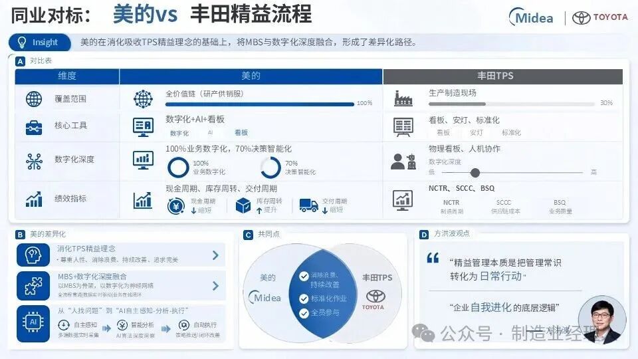Image resolution: width=638 pixels, height=359 pixels.
Task: Toggle the 全员参与 checkmark
Action: point(304,313)
